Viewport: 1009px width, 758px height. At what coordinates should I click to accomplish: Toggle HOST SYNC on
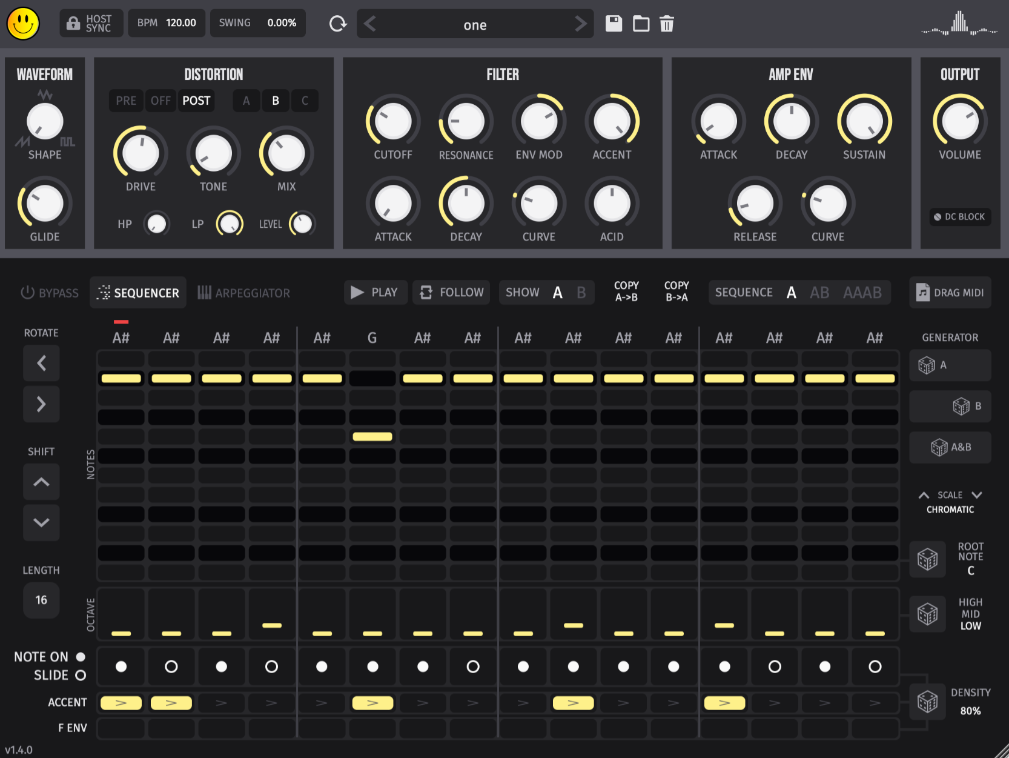91,22
